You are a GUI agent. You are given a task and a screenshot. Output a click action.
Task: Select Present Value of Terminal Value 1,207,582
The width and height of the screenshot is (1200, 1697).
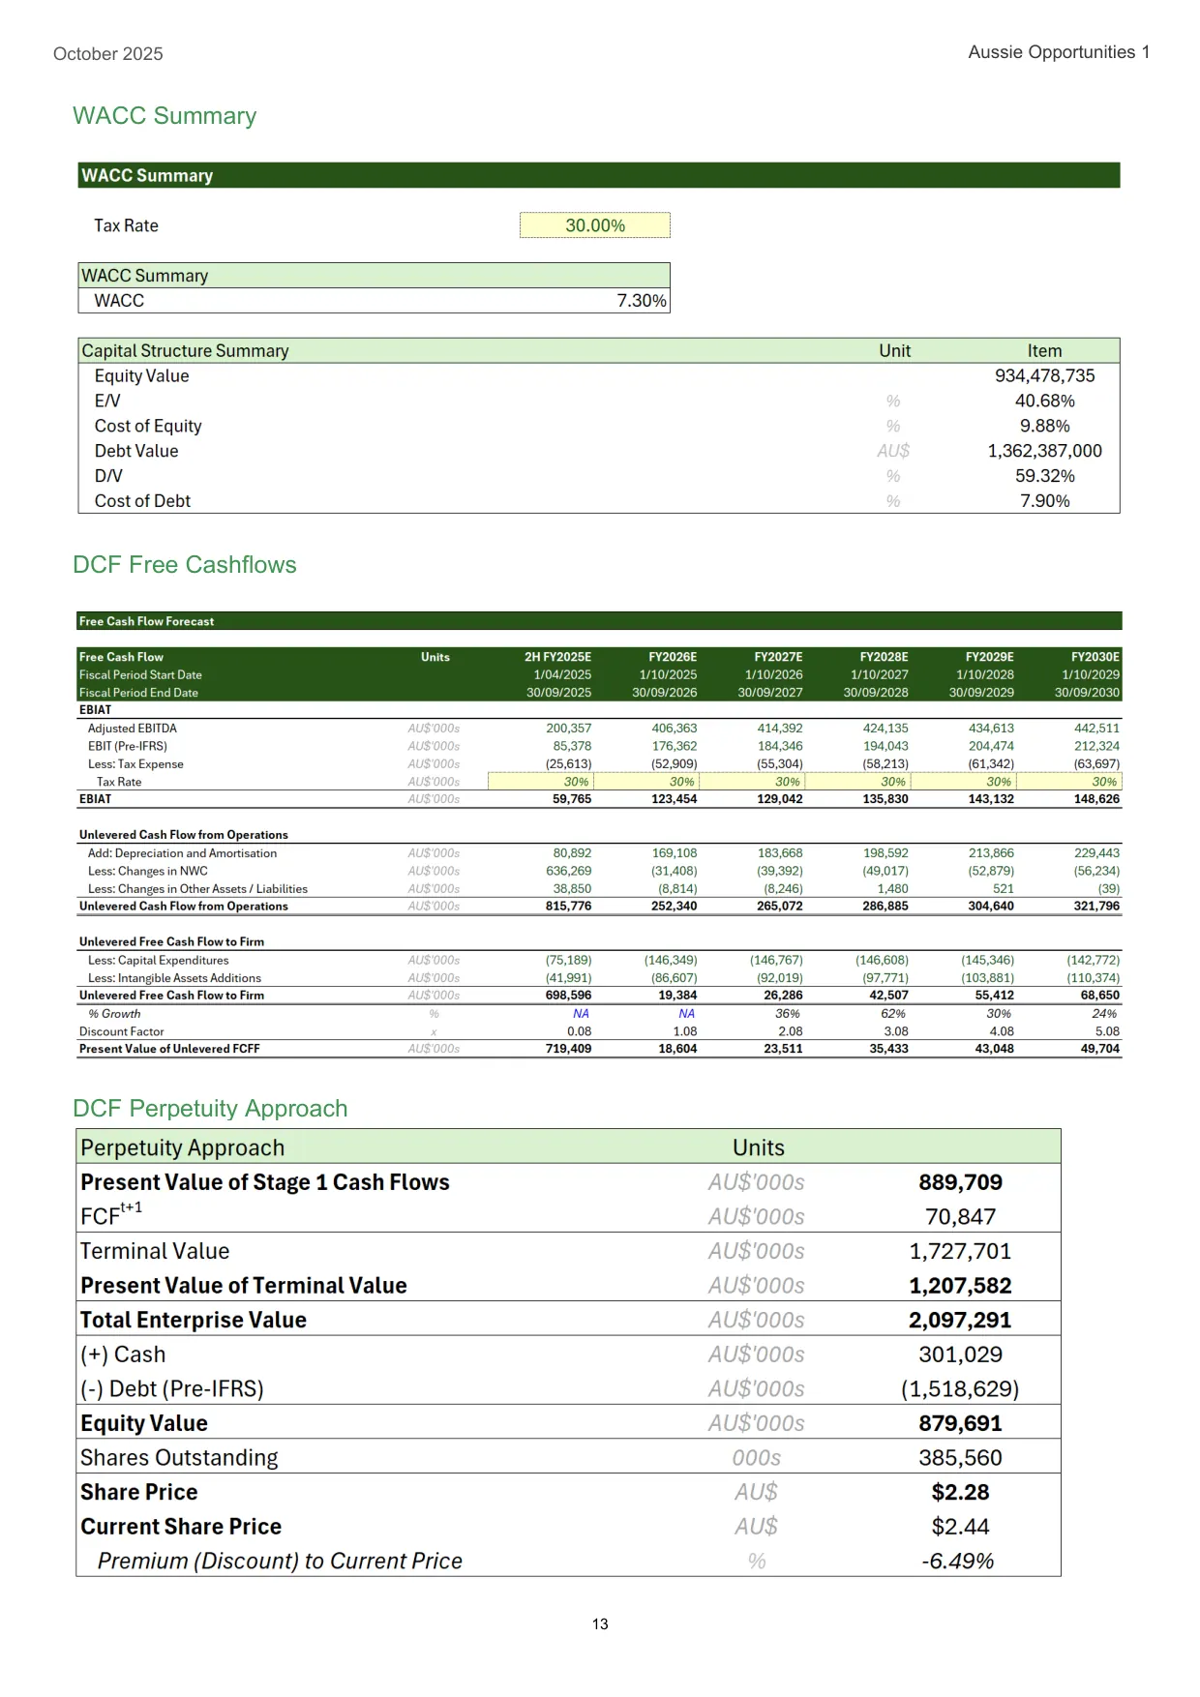(960, 1286)
